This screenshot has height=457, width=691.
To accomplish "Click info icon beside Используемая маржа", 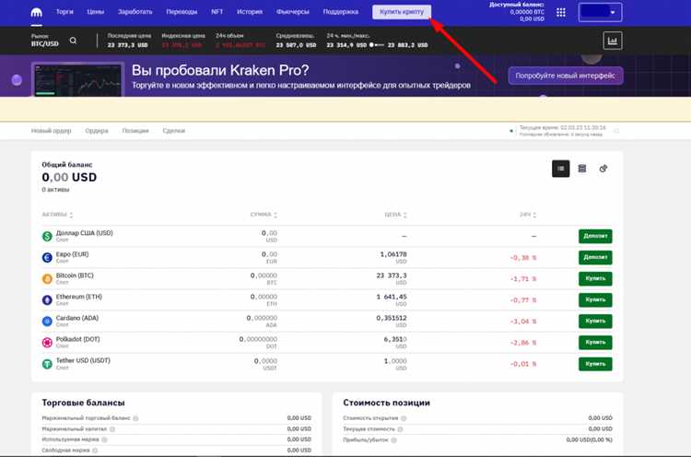I will pos(104,439).
